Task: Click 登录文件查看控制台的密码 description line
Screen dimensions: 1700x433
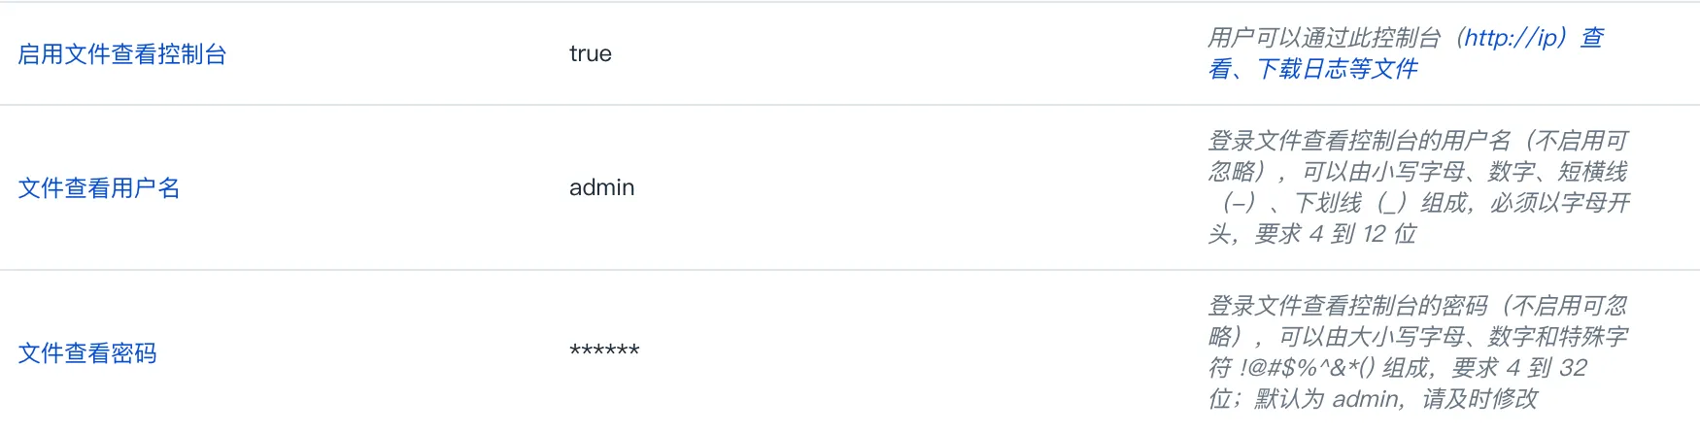Action: pyautogui.click(x=1348, y=306)
